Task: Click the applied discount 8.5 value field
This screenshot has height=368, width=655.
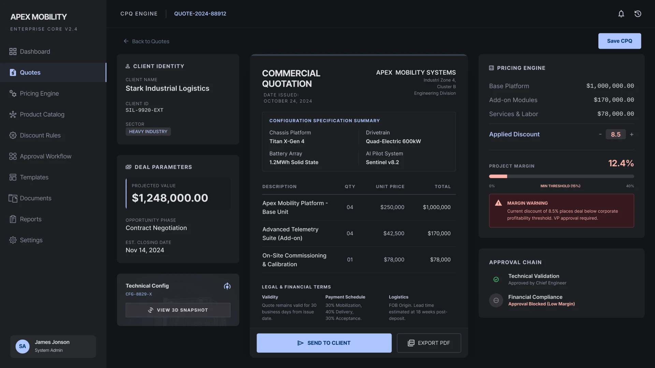Action: tap(615, 134)
